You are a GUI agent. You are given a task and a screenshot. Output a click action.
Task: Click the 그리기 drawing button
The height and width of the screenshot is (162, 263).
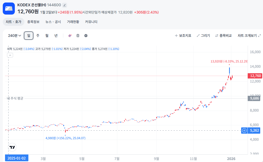203,36
